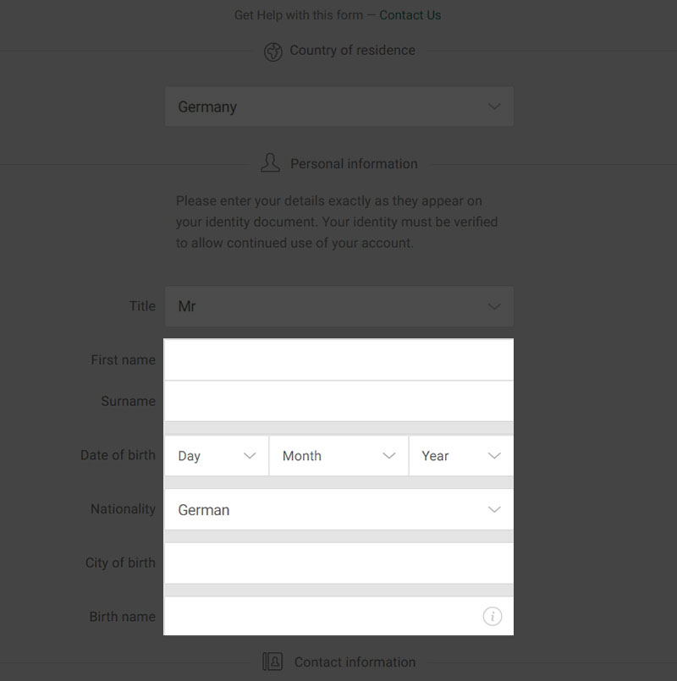Focus the First name input field
The width and height of the screenshot is (677, 681).
click(x=339, y=360)
